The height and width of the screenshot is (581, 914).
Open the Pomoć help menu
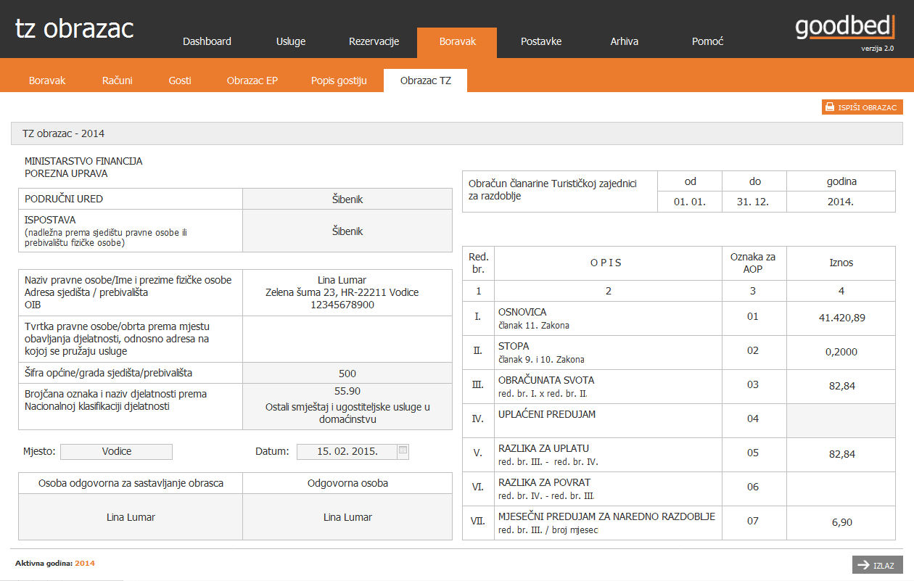point(708,41)
